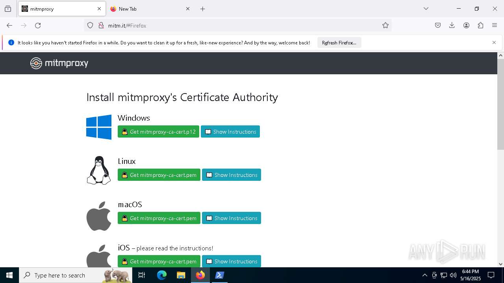Click the 'Install mitmproxy's Certificate Authority' heading

click(182, 97)
